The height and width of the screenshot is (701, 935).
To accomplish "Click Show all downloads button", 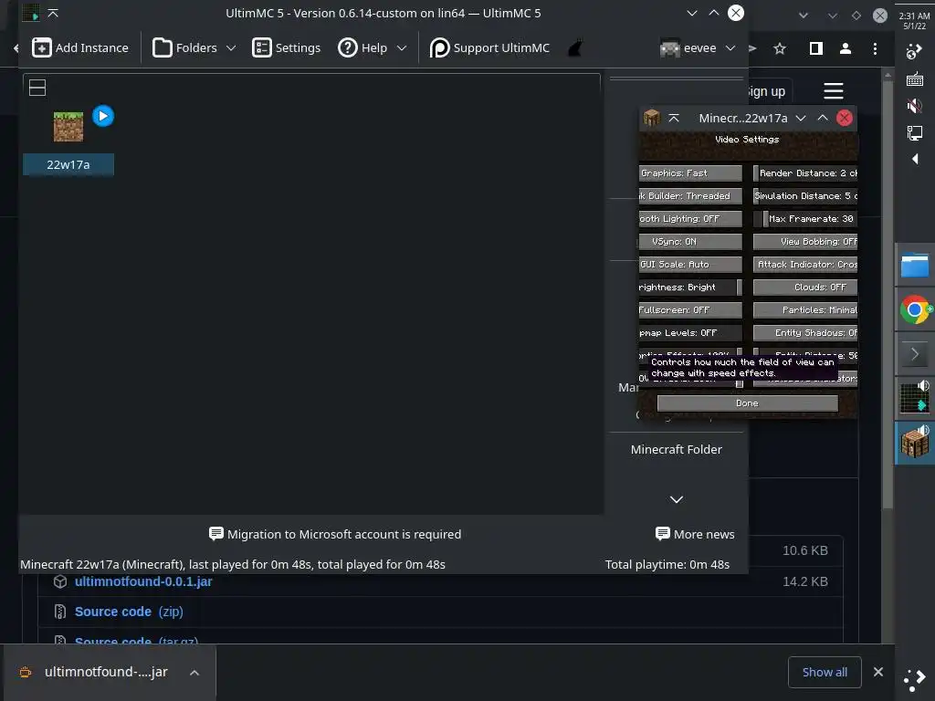I will [825, 673].
